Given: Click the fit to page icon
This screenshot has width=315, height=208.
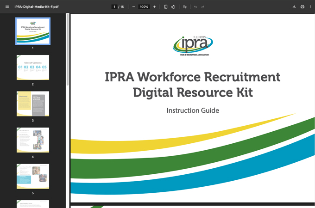Looking at the screenshot, I should (166, 7).
